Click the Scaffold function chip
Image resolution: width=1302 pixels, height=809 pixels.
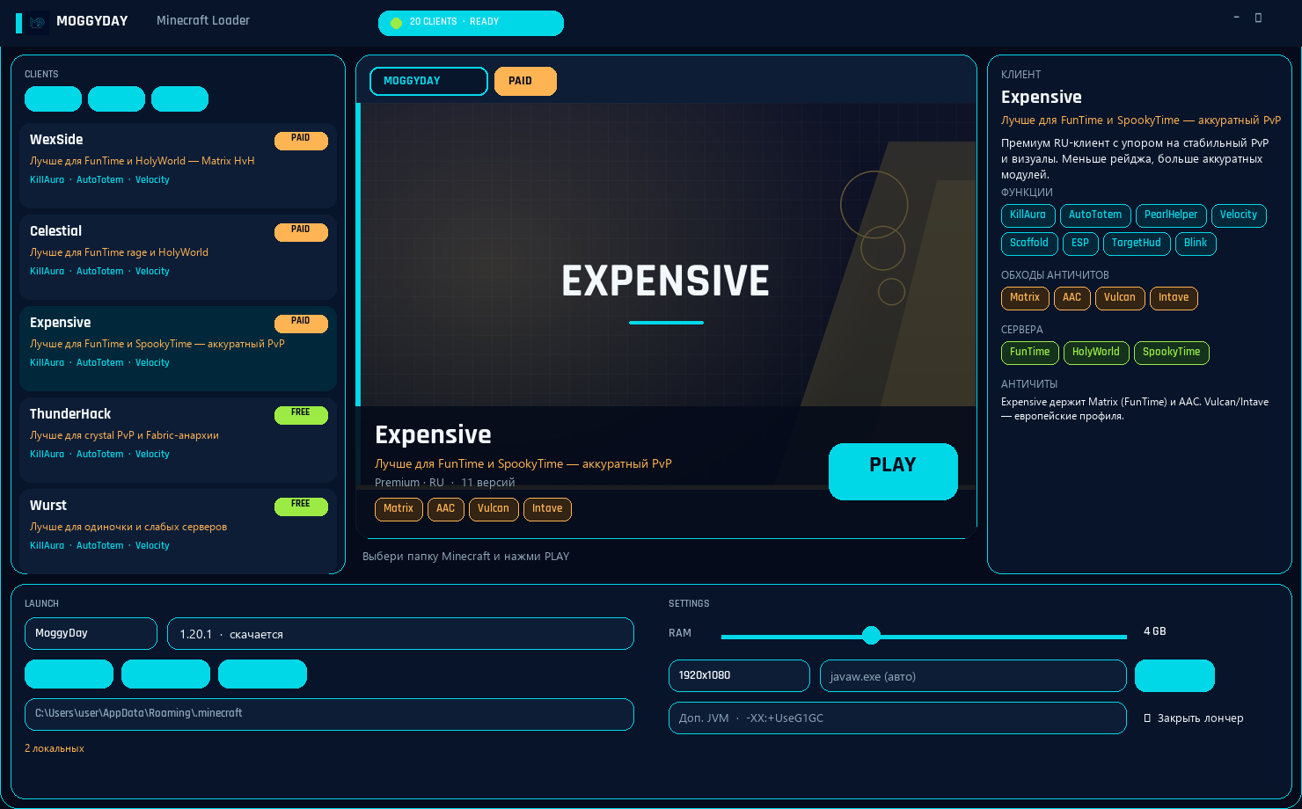(x=1029, y=244)
